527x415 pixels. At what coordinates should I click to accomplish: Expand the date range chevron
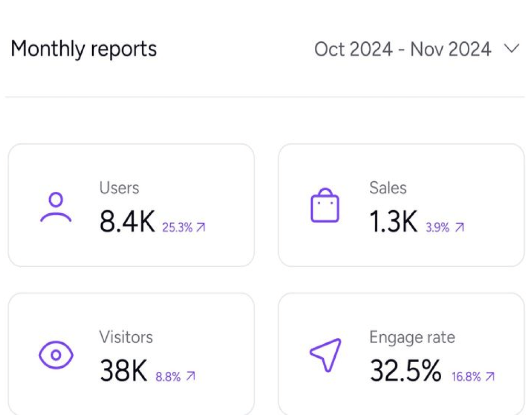click(x=511, y=49)
